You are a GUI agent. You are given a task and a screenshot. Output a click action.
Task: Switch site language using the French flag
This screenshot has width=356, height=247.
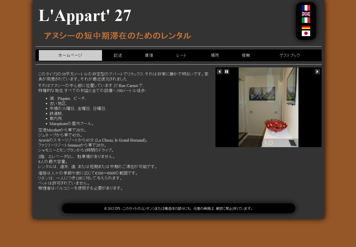pyautogui.click(x=306, y=8)
